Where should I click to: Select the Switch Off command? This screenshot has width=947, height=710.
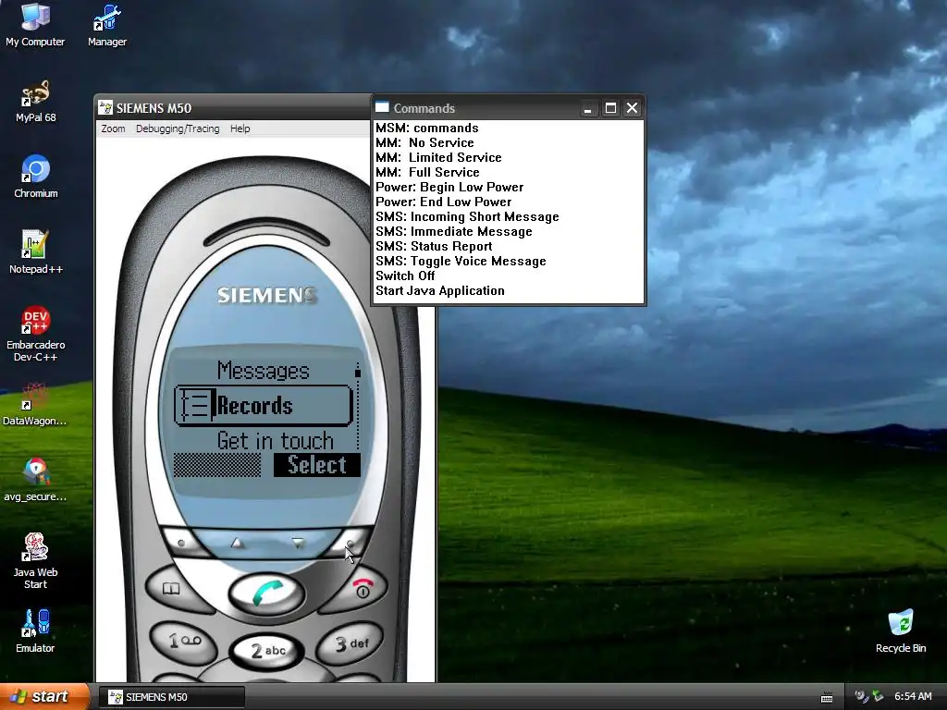405,275
